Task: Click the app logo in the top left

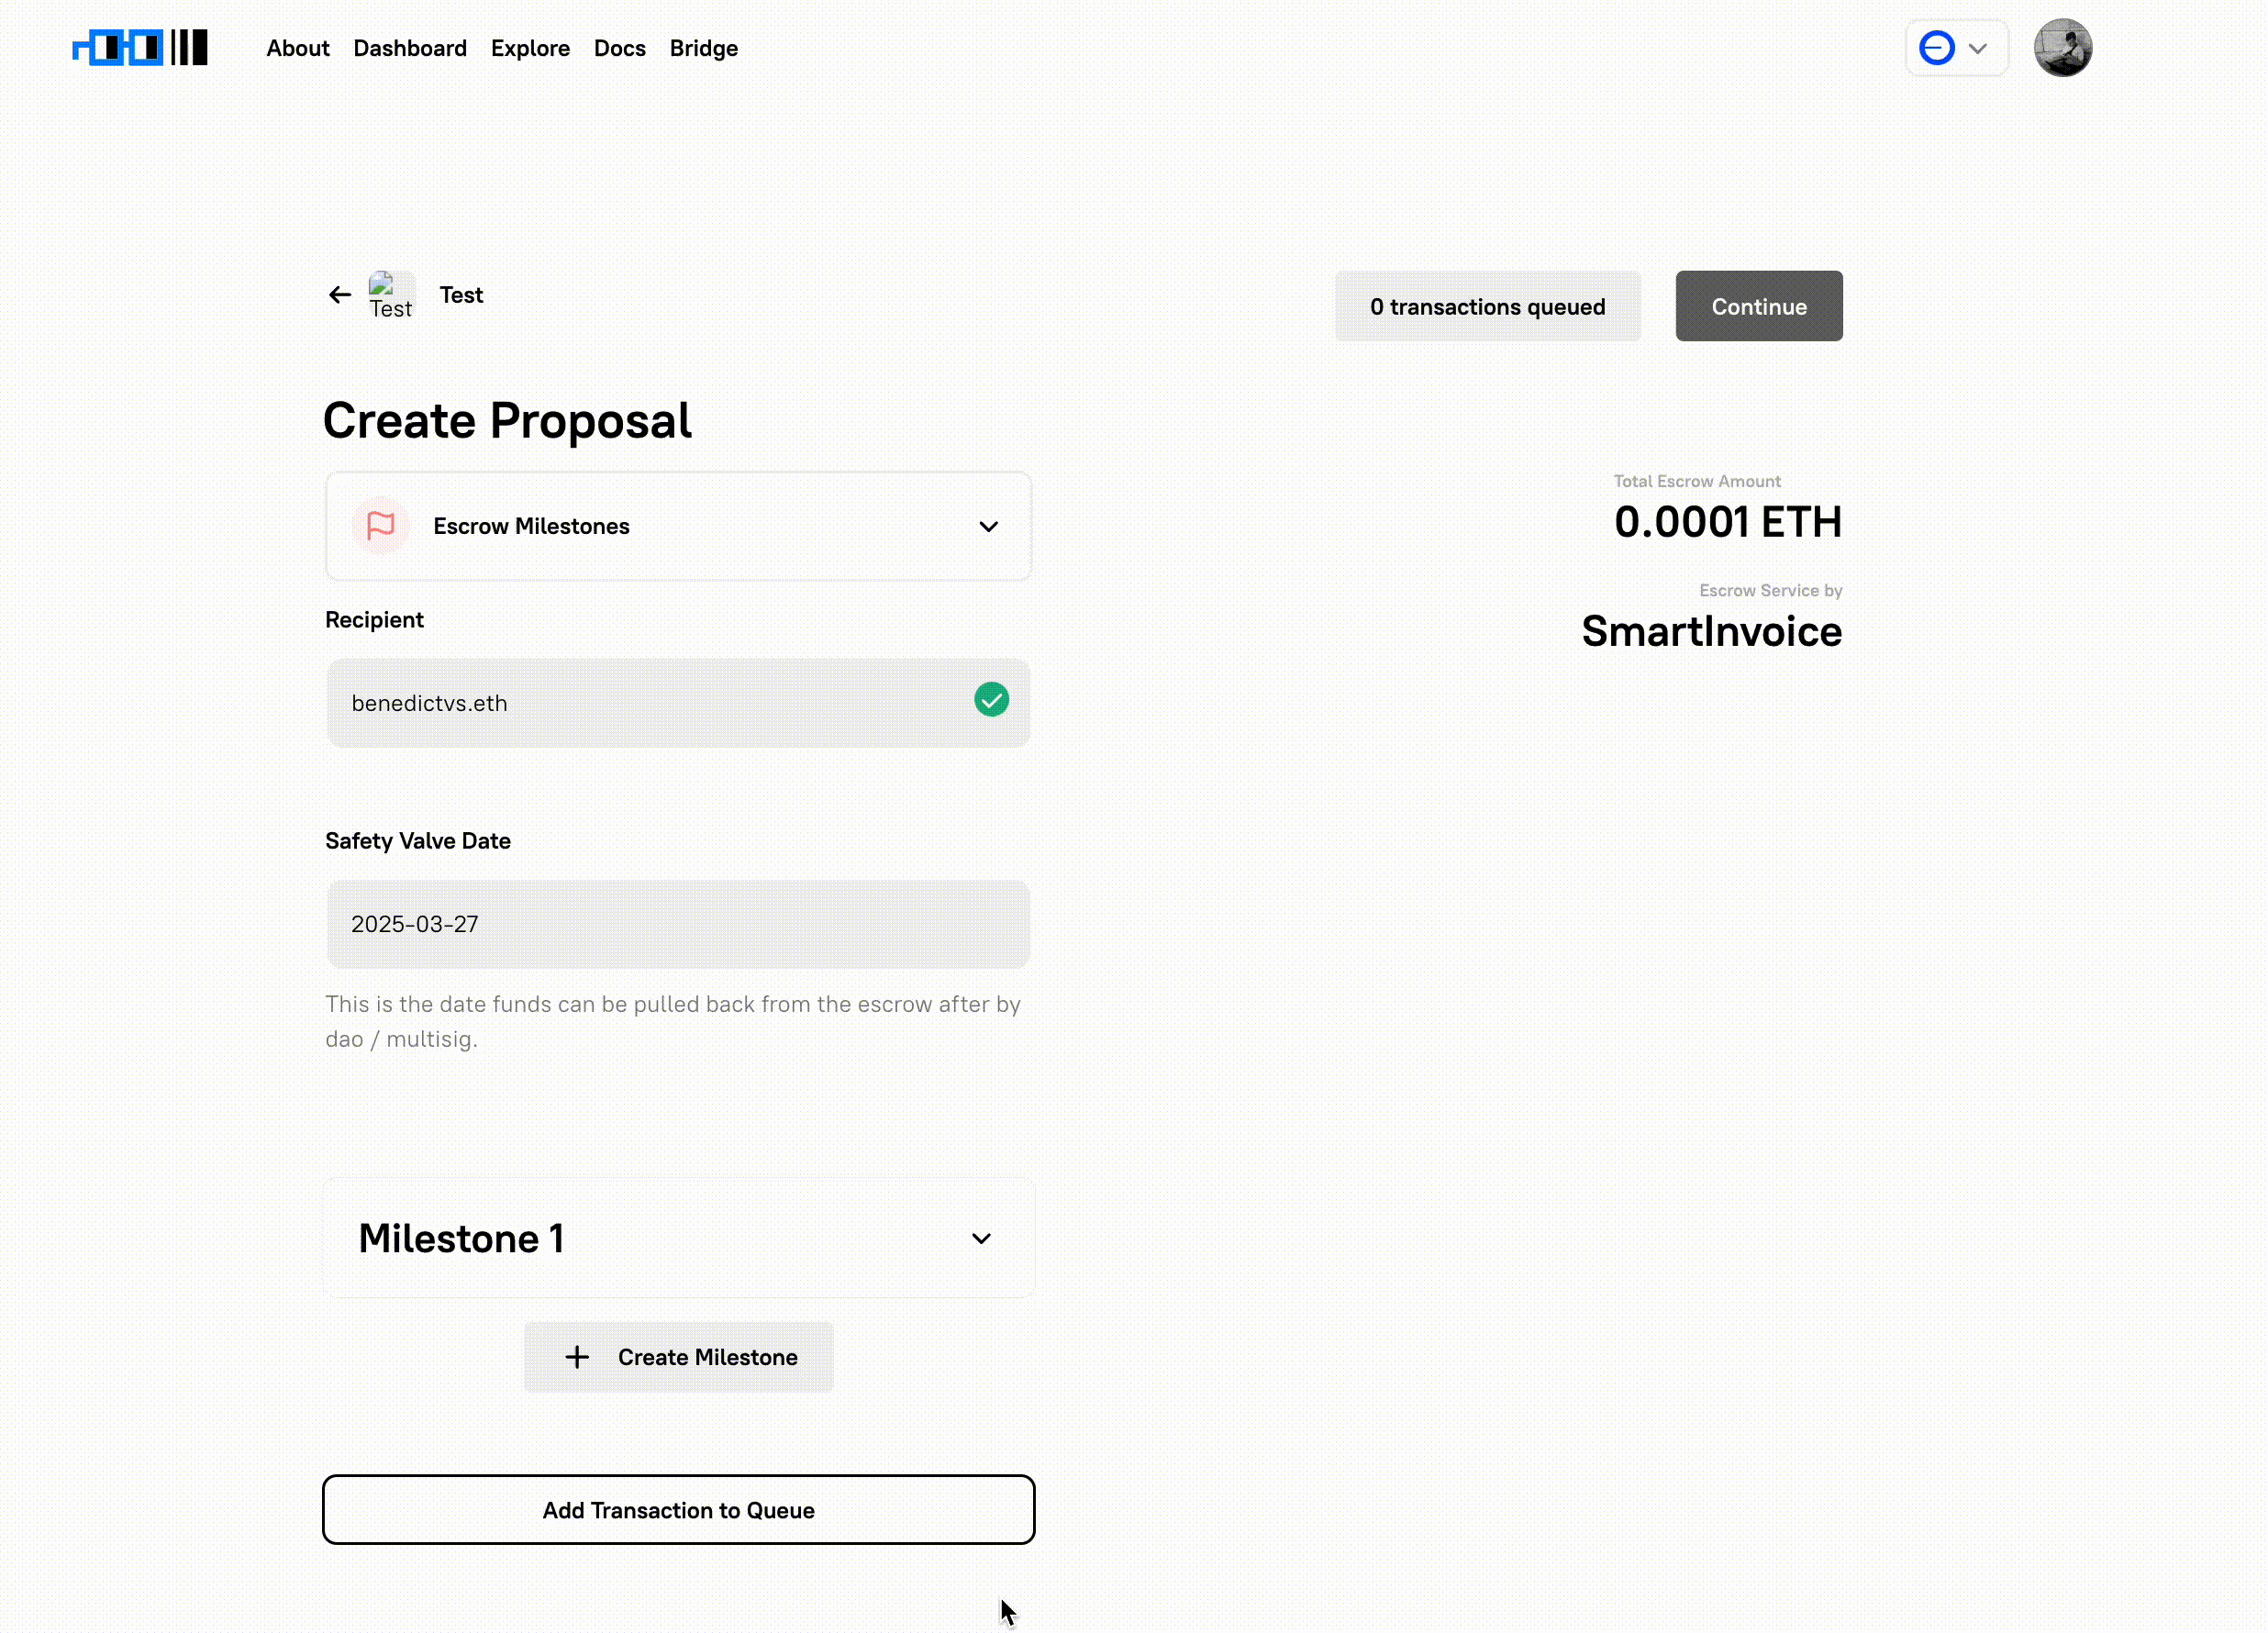Action: [x=140, y=47]
